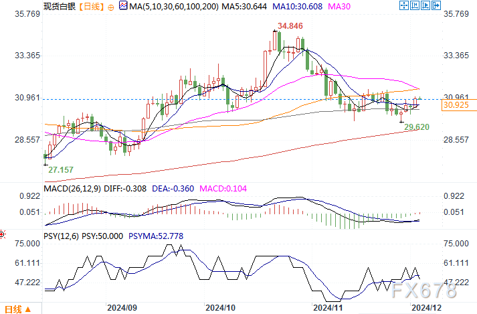The width and height of the screenshot is (477, 314).
Task: Select the magenta MA30 label
Action: coord(339,7)
